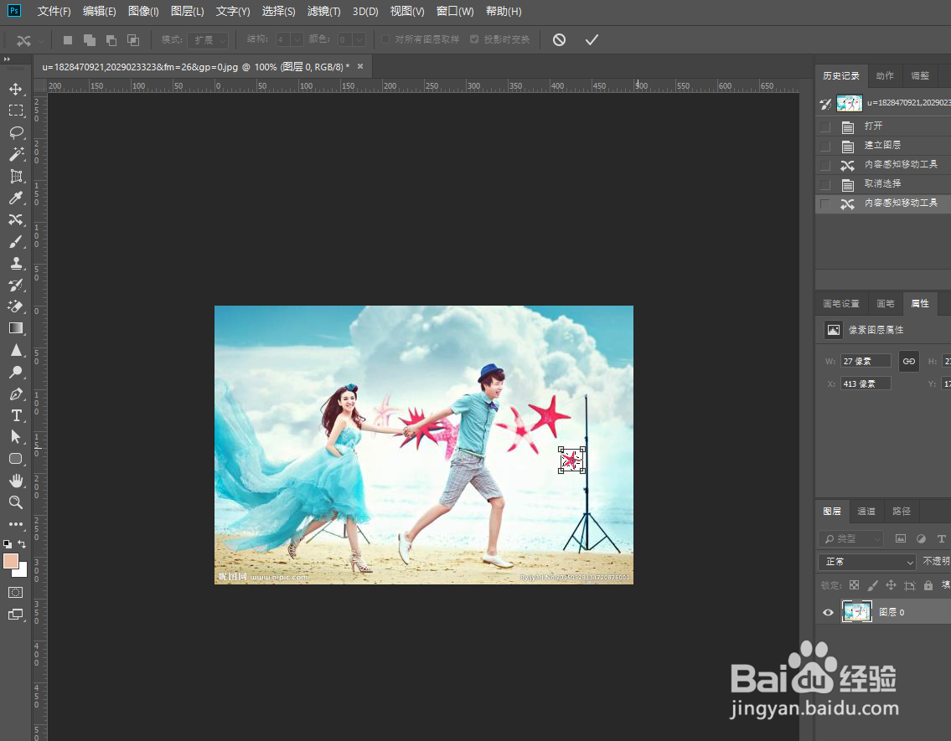Open the tool preset picker arrow
Image resolution: width=951 pixels, height=741 pixels.
pyautogui.click(x=41, y=40)
